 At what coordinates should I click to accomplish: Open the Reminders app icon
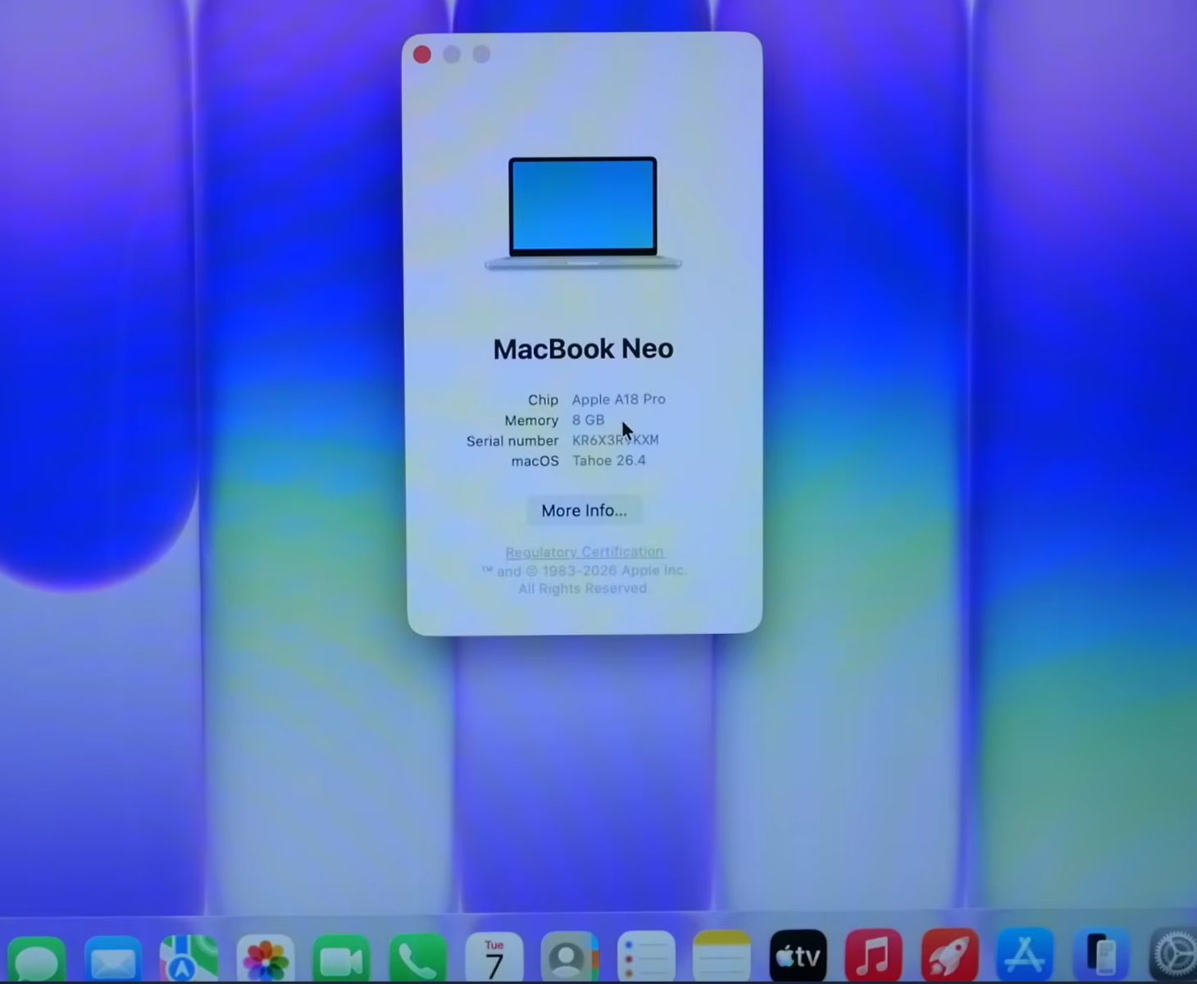point(646,958)
